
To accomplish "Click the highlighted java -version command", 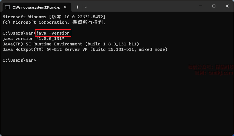I will [53, 33].
